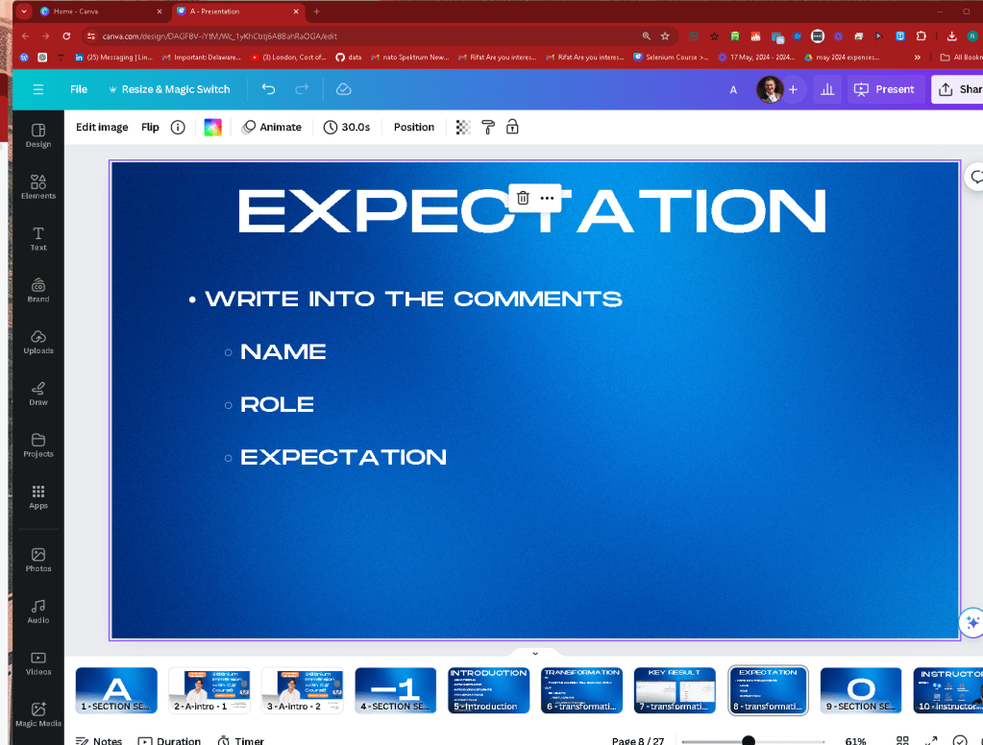This screenshot has width=983, height=745.
Task: Undo the last action
Action: (x=268, y=89)
